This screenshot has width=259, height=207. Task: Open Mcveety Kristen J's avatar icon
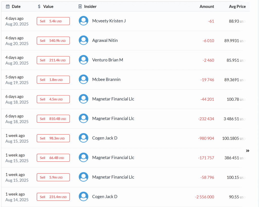[x=83, y=21]
